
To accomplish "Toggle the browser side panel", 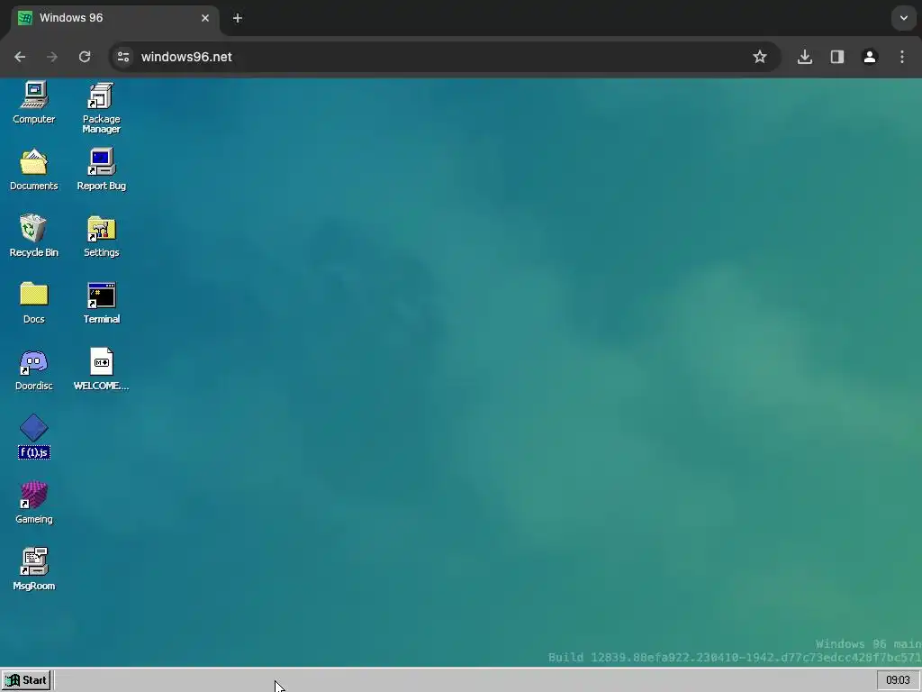I will (837, 57).
